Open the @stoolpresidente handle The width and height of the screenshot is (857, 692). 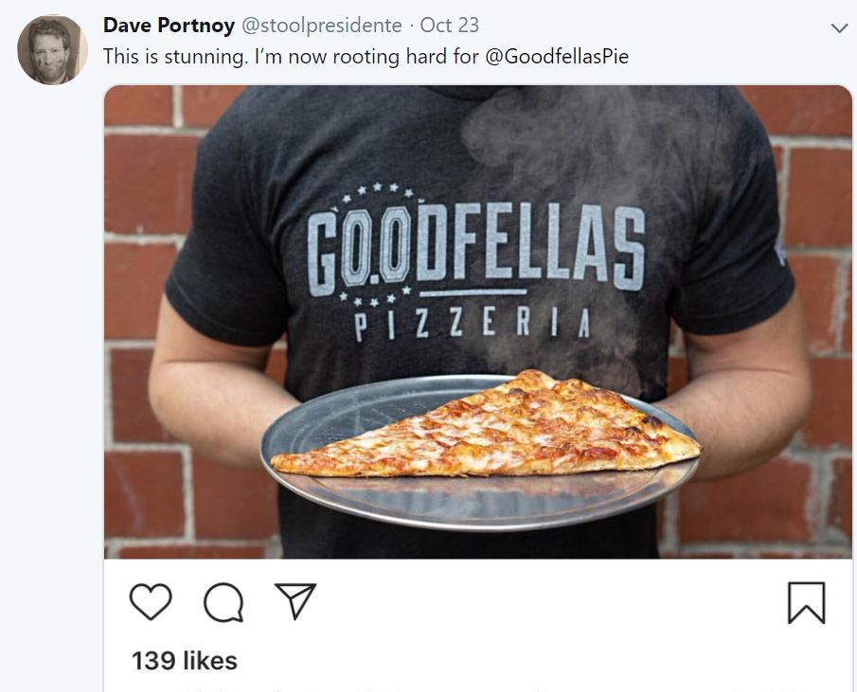click(x=322, y=26)
